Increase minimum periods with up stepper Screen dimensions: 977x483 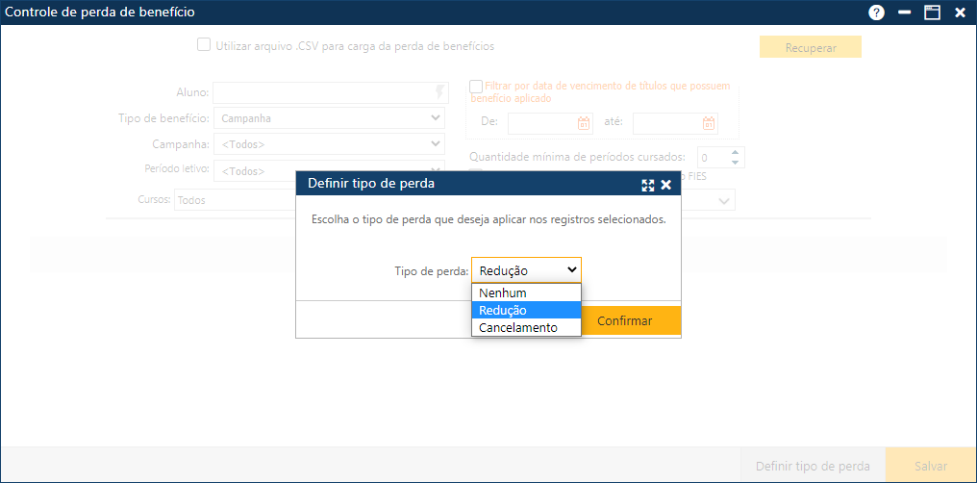pos(736,152)
